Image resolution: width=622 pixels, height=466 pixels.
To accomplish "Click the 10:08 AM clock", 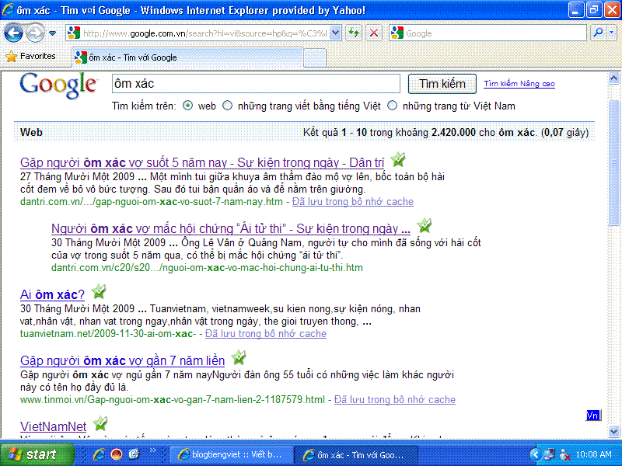I will tap(593, 454).
